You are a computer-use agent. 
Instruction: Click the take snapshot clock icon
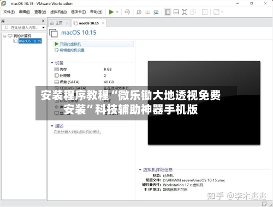tap(139, 12)
